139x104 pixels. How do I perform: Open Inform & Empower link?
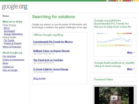pos(12,47)
